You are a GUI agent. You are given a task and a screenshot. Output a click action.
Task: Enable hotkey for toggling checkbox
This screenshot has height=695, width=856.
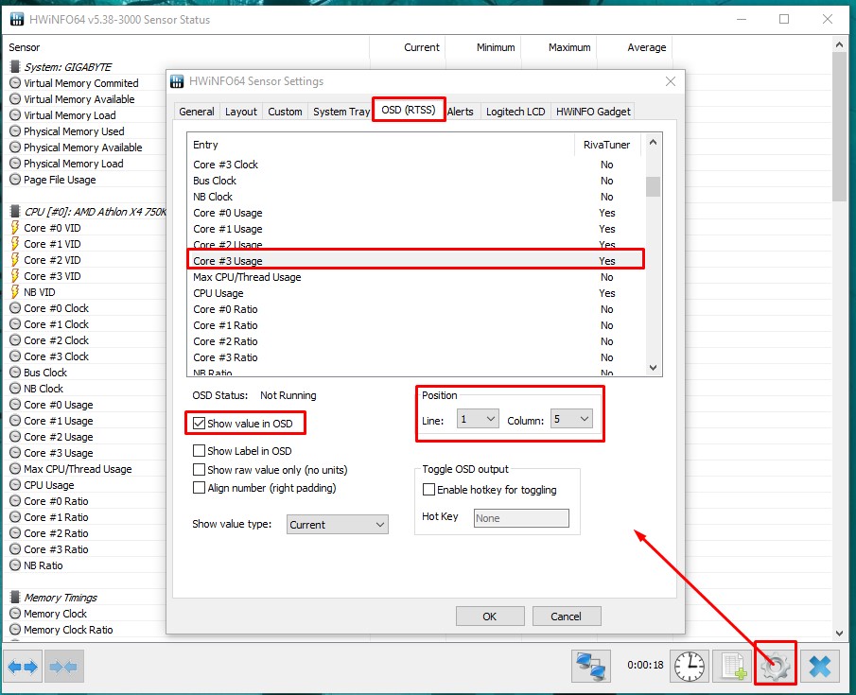(x=429, y=490)
